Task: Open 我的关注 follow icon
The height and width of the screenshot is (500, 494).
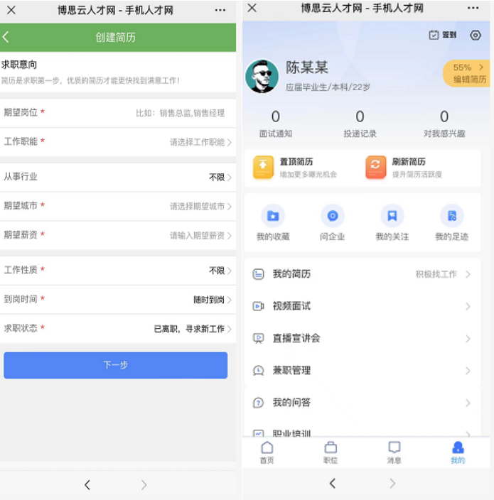Action: click(x=392, y=216)
